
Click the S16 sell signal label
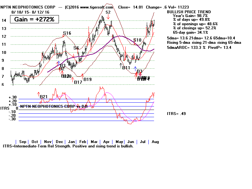[67, 33]
